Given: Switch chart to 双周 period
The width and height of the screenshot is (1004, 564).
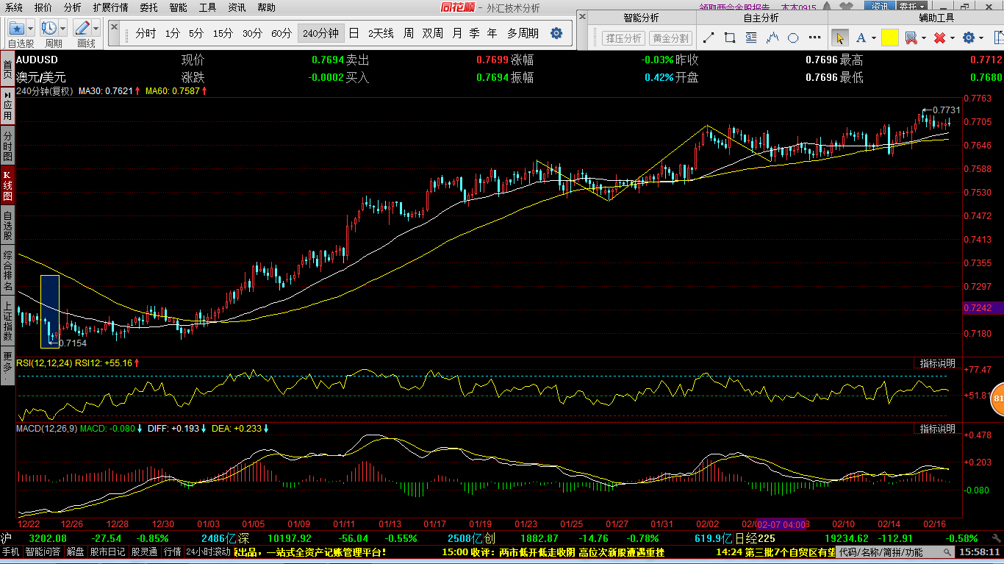Looking at the screenshot, I should point(433,34).
